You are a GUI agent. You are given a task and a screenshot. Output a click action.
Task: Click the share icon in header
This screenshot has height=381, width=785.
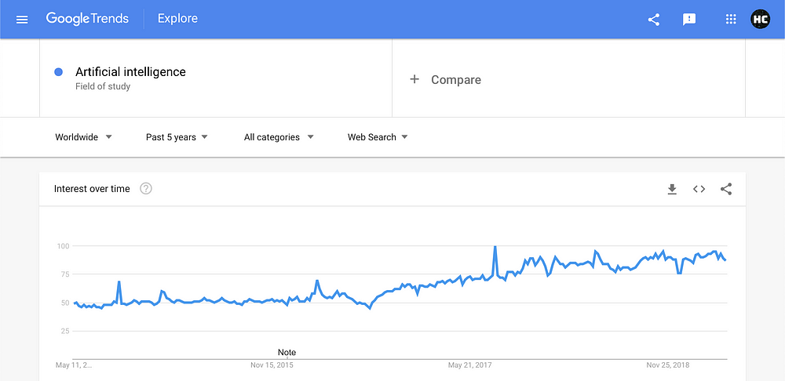653,20
